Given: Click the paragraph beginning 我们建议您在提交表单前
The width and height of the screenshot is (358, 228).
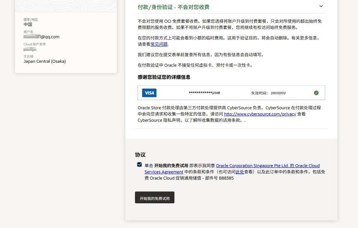Looking at the screenshot, I should point(201,54).
